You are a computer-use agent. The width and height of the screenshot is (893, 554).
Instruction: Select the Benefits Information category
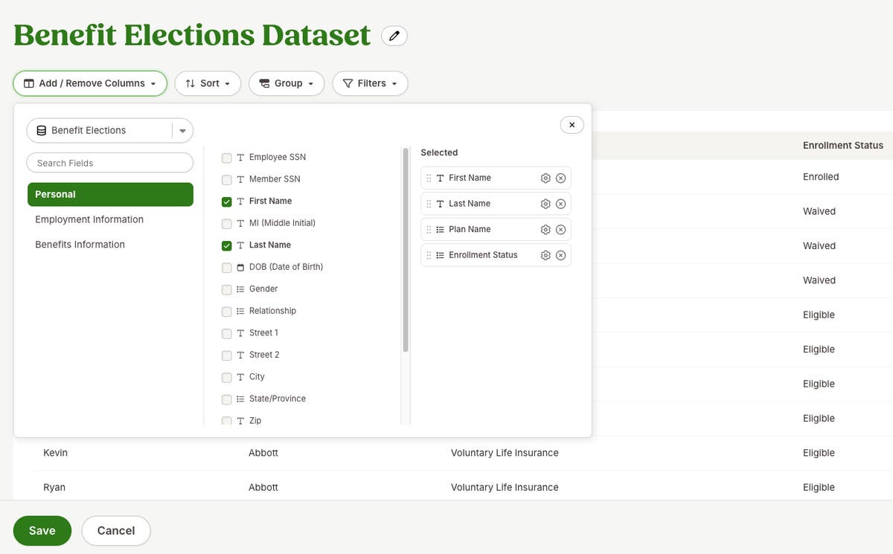tap(80, 244)
